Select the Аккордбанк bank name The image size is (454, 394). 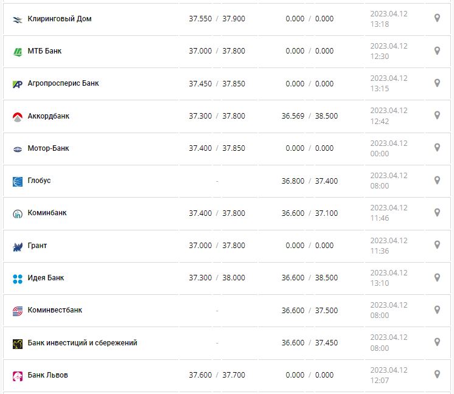tap(49, 116)
